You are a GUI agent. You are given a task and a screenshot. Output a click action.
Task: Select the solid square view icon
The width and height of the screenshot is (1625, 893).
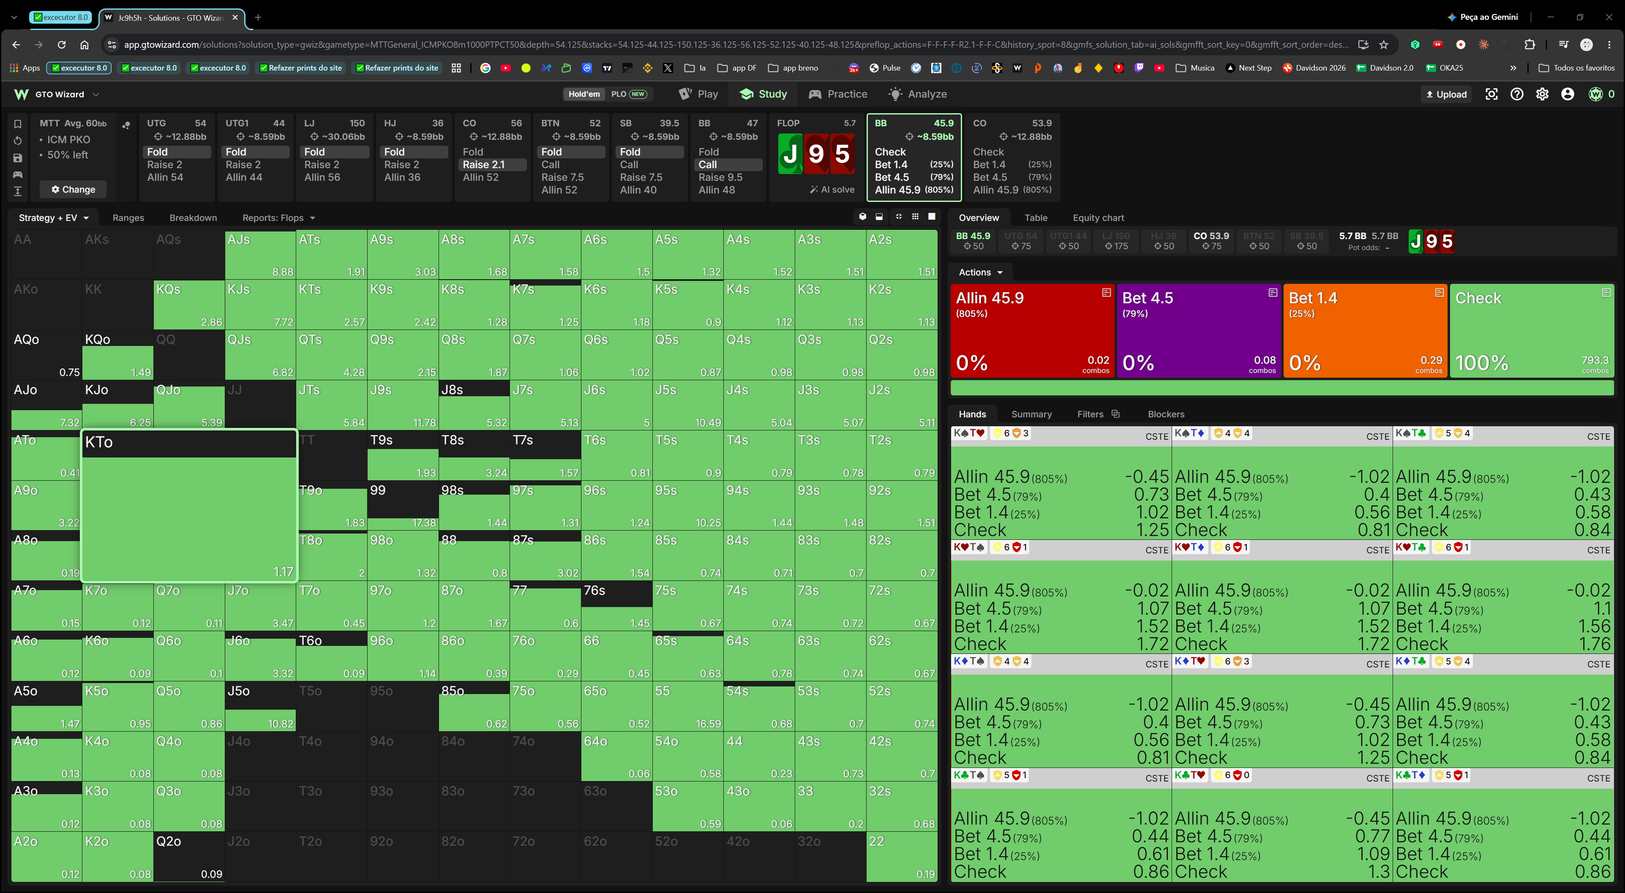(x=932, y=217)
